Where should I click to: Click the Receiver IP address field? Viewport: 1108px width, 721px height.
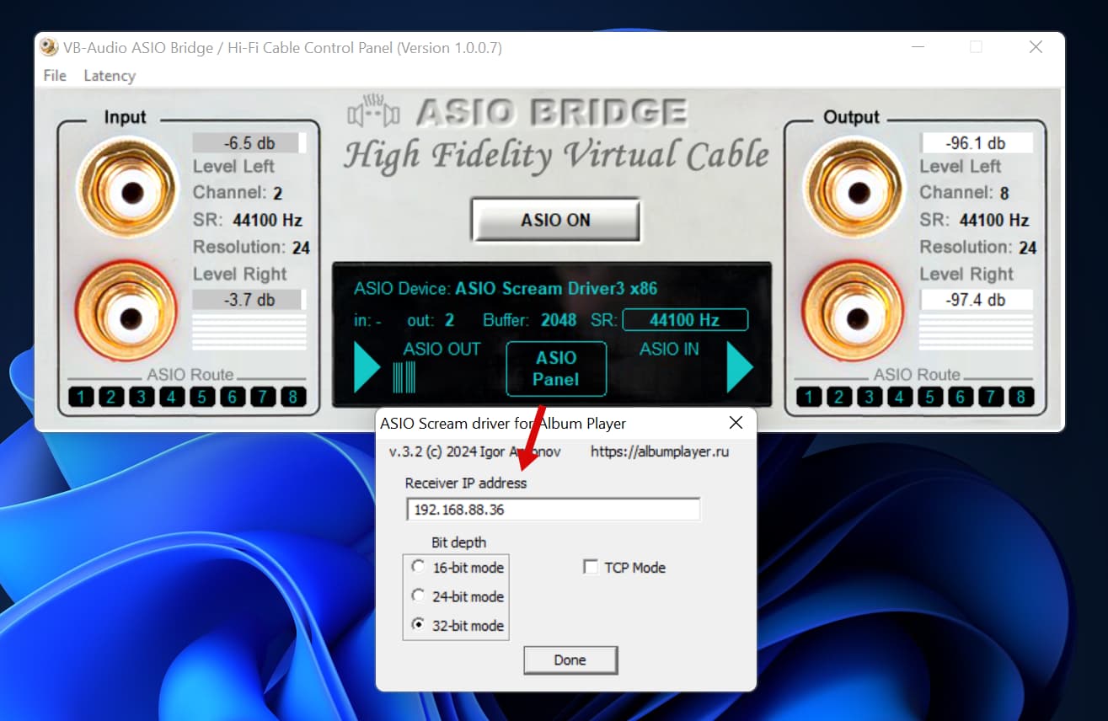[x=553, y=510]
